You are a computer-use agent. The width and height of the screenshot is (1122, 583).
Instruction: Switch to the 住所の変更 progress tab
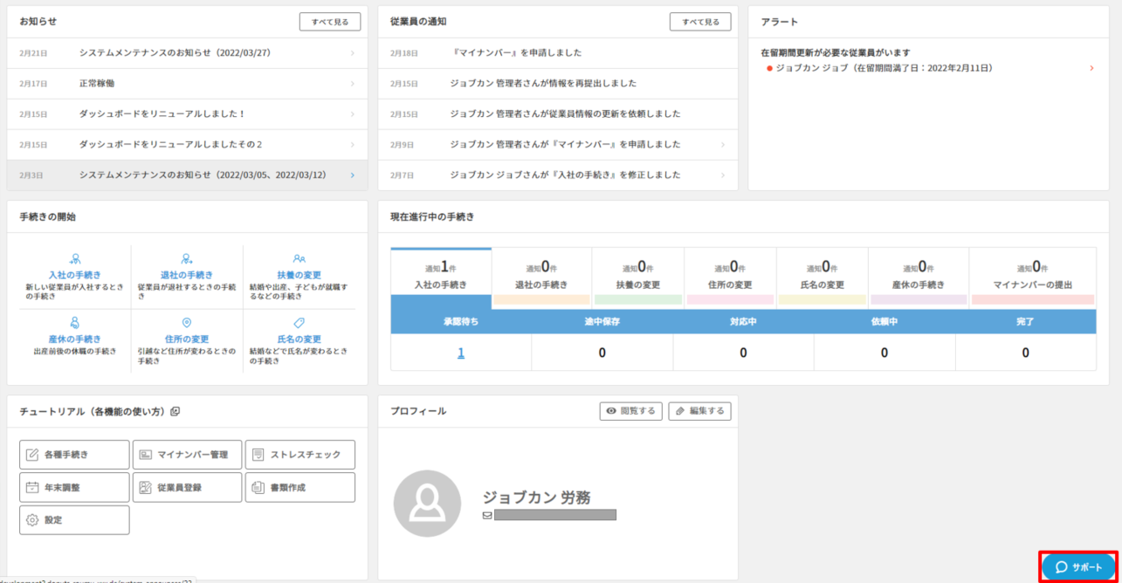[x=730, y=278]
